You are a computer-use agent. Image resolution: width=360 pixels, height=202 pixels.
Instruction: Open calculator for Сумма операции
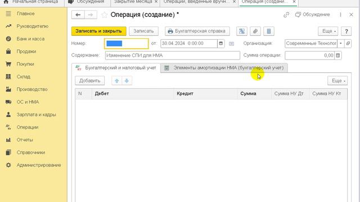click(338, 56)
